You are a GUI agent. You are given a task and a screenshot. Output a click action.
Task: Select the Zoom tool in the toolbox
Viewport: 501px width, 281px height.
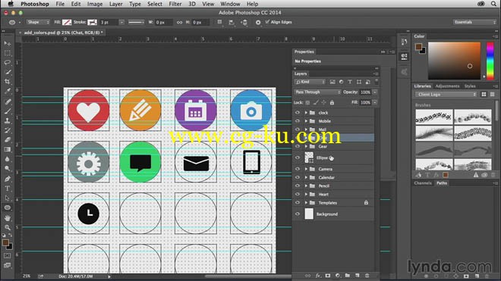coord(8,227)
